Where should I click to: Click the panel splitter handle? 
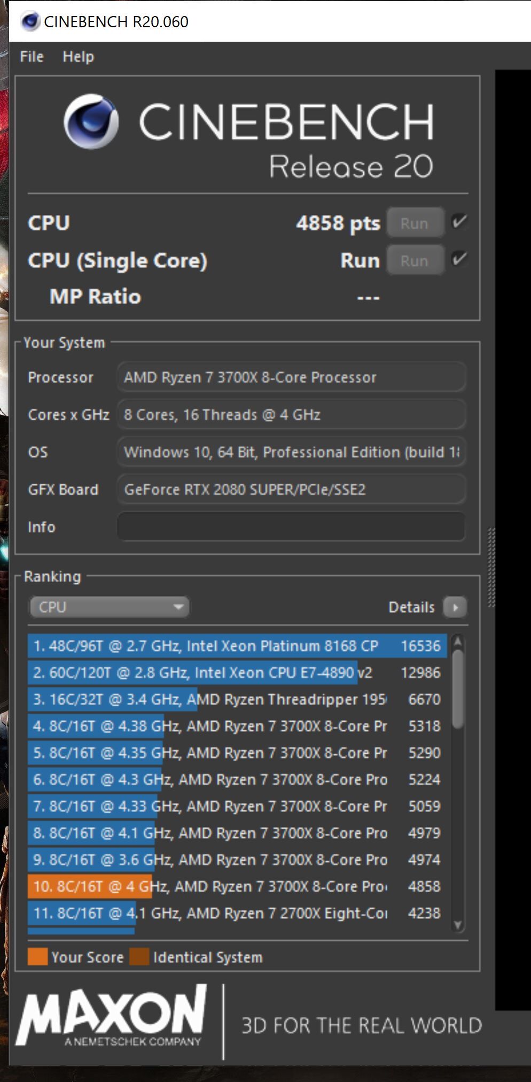pos(491,568)
